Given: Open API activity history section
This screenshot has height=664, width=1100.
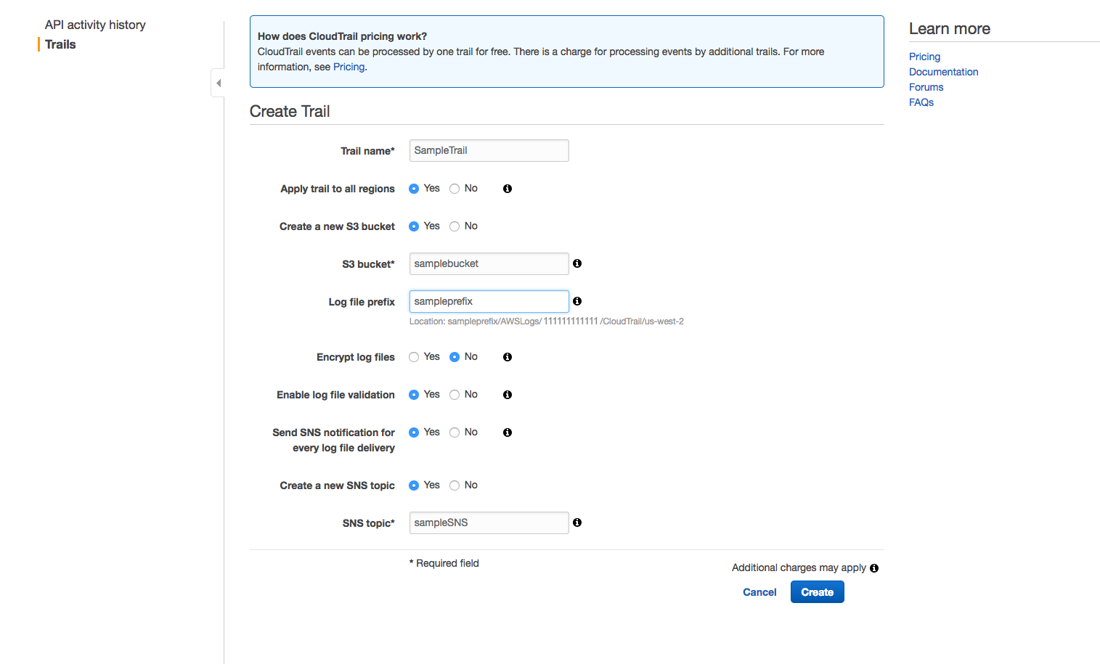Looking at the screenshot, I should point(95,24).
